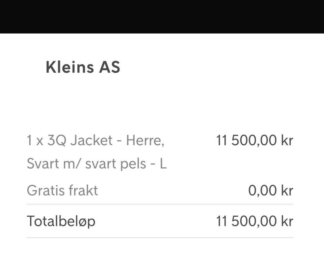Select the item price 11 500,00 kr

pyautogui.click(x=254, y=140)
